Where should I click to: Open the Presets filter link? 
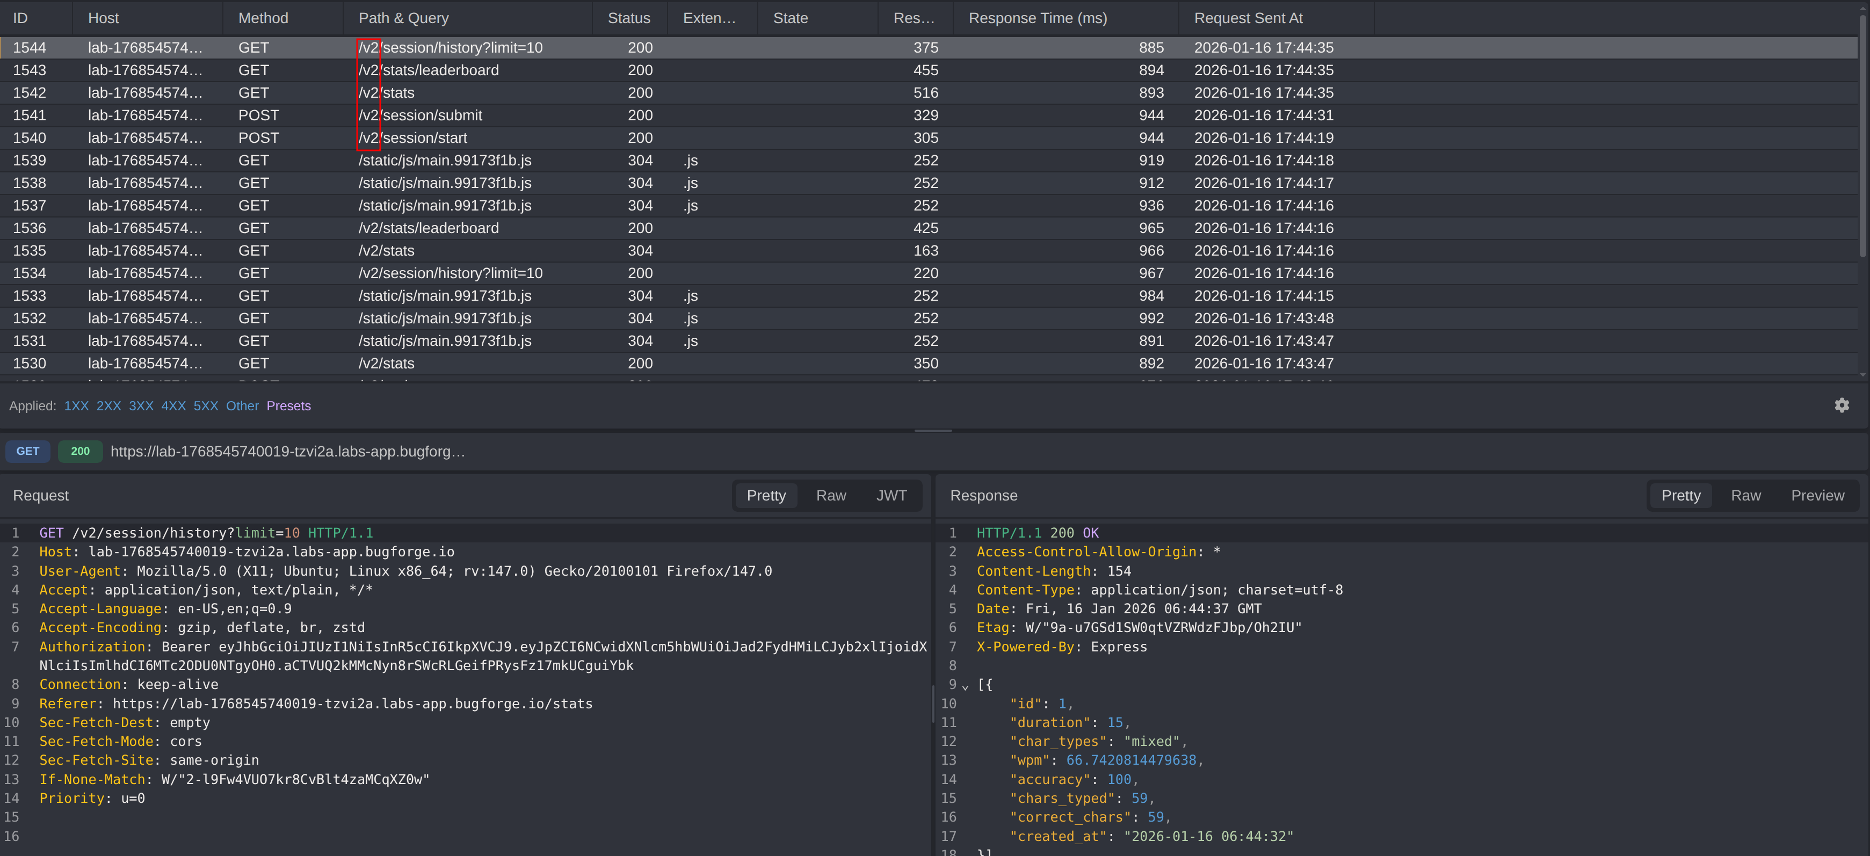pyautogui.click(x=288, y=406)
